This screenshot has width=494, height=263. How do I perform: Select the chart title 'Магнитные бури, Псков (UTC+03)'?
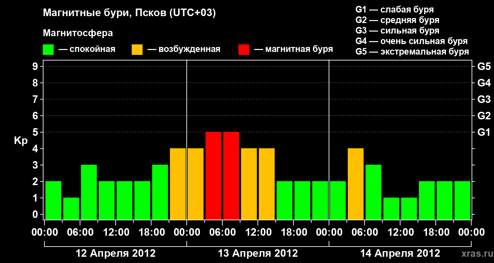click(129, 13)
